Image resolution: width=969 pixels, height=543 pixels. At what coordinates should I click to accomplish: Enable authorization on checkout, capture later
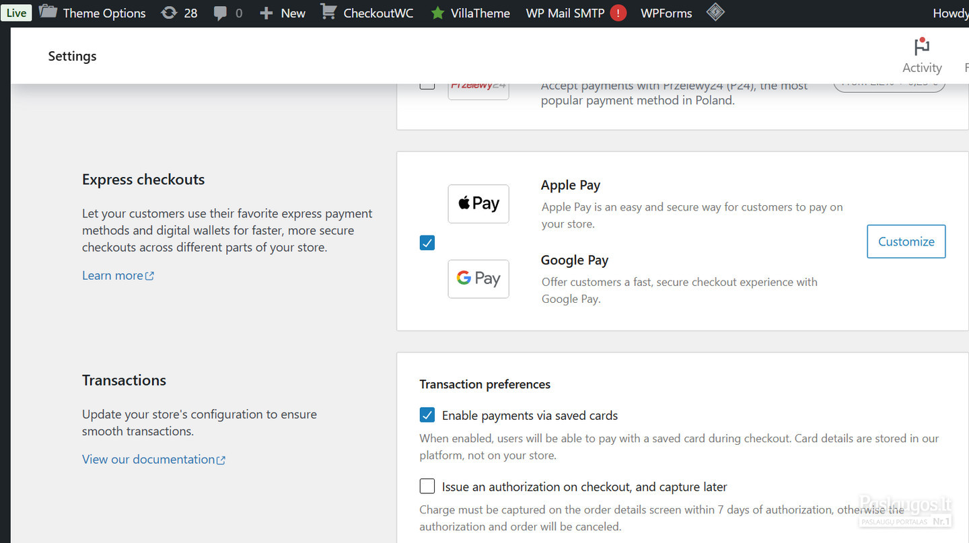point(427,486)
